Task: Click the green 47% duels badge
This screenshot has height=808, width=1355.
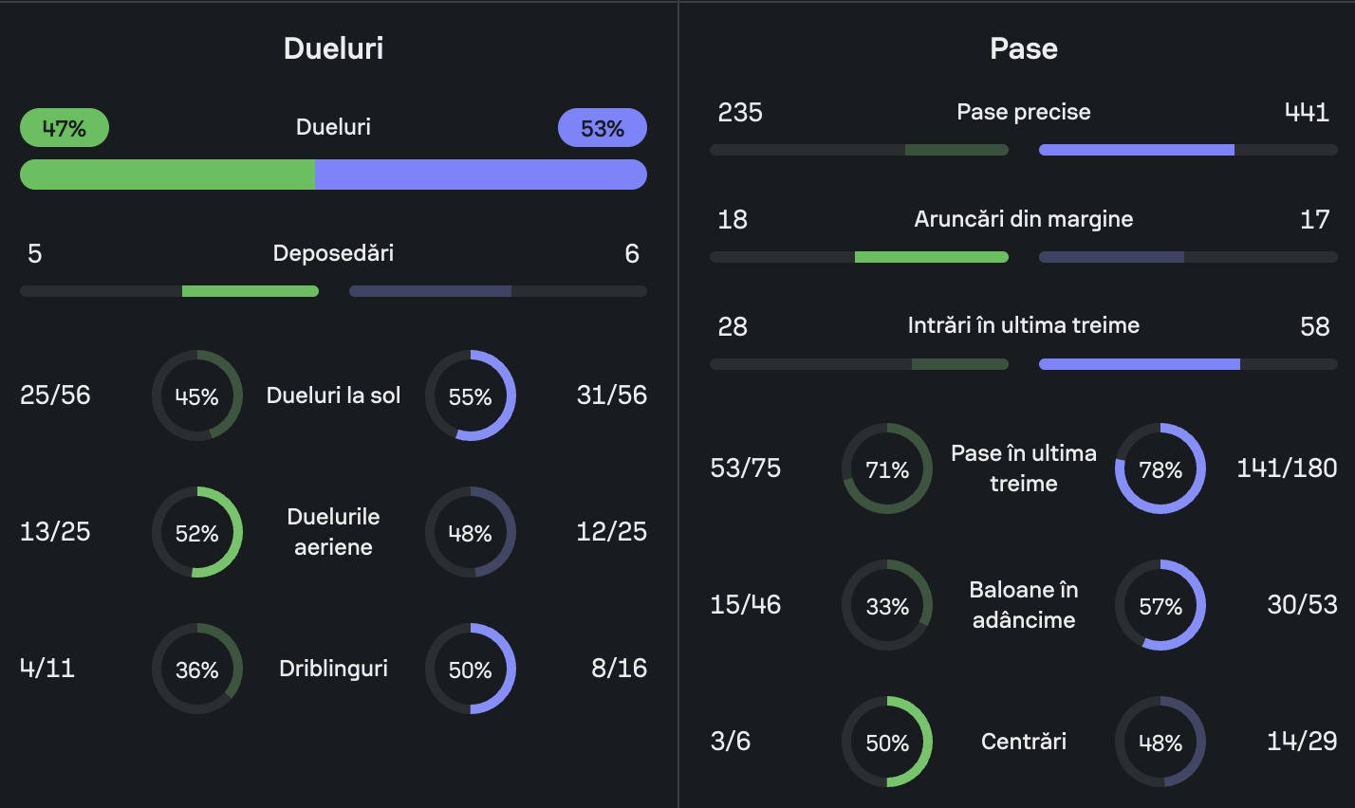Action: tap(65, 128)
